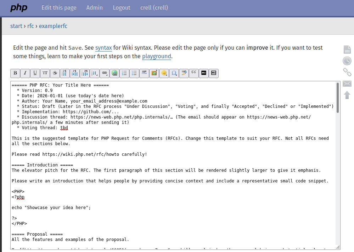This screenshot has height=252, width=354.
Task: Open the select headline picker
Action: point(95,73)
